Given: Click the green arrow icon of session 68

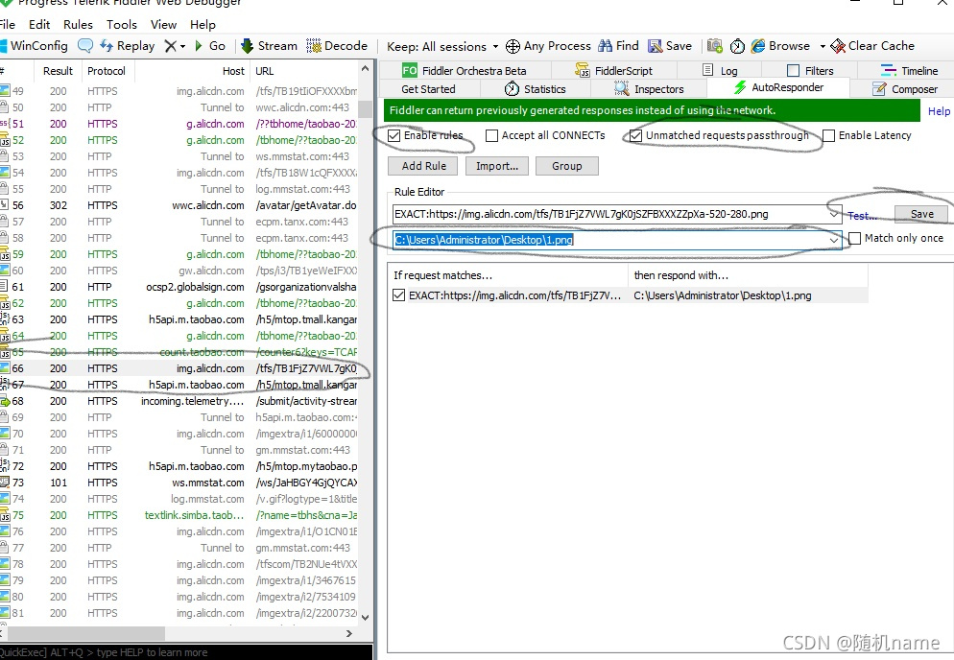Looking at the screenshot, I should [x=4, y=401].
